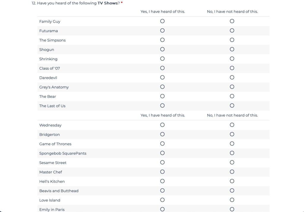Pick Yes for Game of Thrones
304x212 pixels.
tap(162, 144)
